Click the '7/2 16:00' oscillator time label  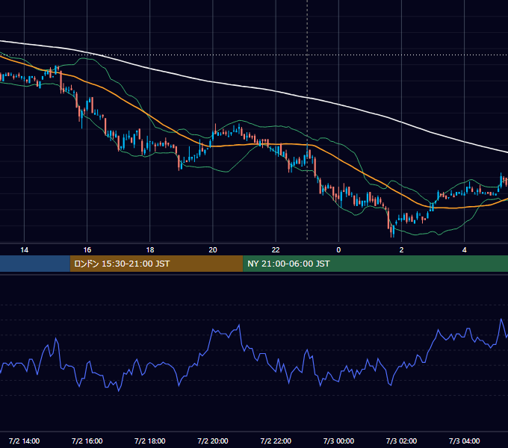[x=87, y=441]
